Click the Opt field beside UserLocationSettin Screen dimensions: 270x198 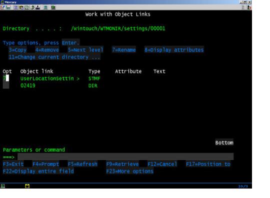pos(6,78)
